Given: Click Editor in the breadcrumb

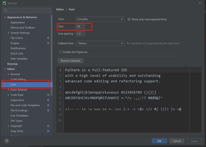Looking at the screenshot, I should [x=60, y=9].
